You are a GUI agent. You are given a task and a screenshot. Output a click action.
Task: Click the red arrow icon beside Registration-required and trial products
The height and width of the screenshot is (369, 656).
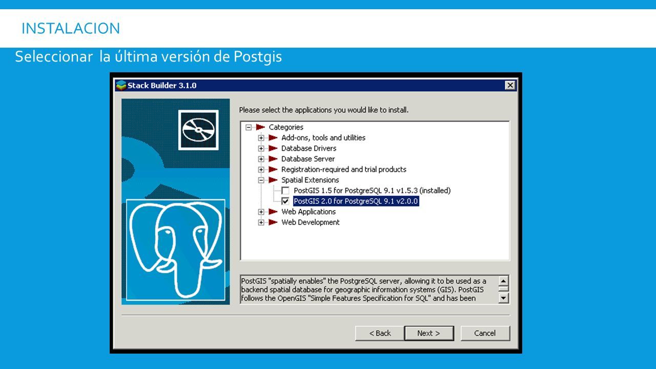(273, 170)
